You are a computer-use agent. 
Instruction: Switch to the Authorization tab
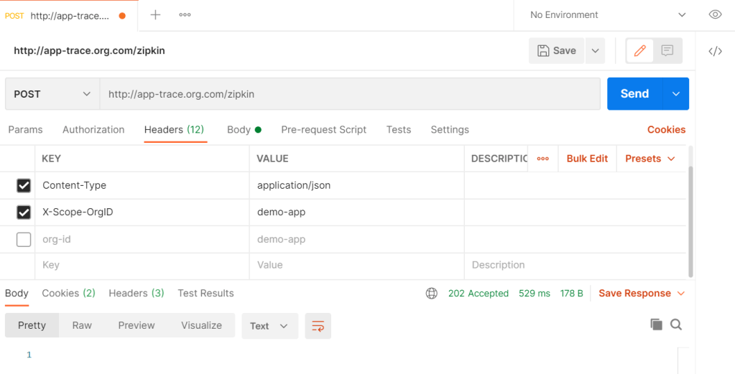pyautogui.click(x=93, y=130)
